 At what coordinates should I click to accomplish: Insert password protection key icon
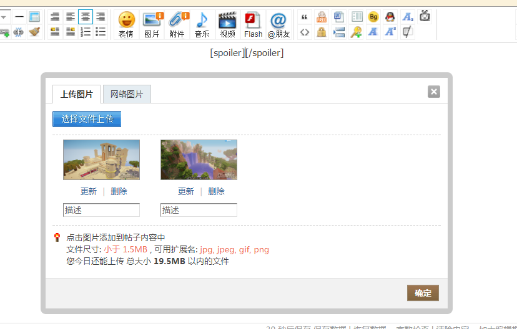coord(356,32)
